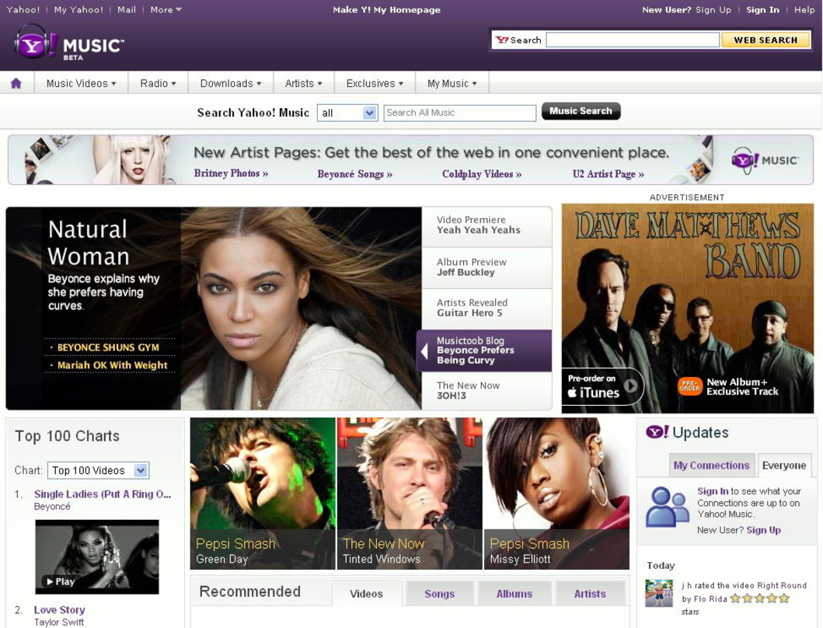Click the Yahoo! link in top bar
The image size is (823, 628).
[x=23, y=9]
